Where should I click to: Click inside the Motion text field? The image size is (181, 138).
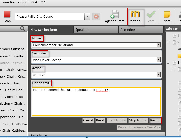coord(96,101)
